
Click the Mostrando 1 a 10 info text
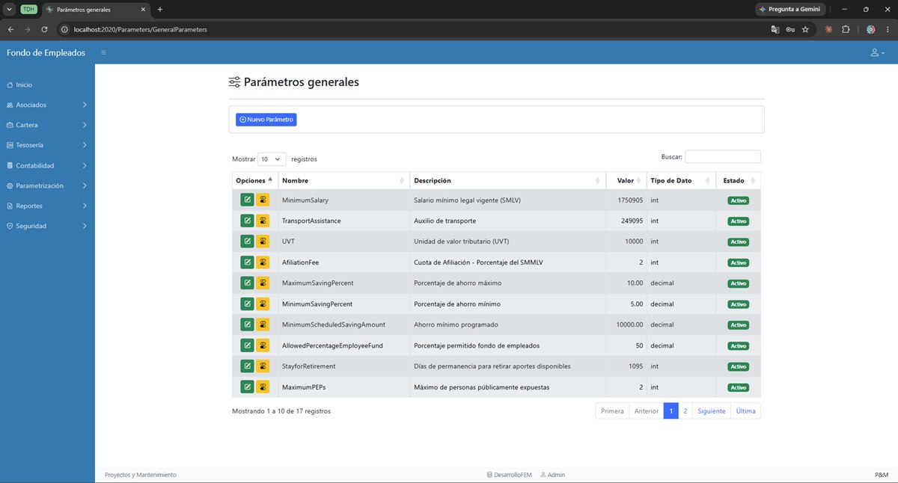pos(281,411)
